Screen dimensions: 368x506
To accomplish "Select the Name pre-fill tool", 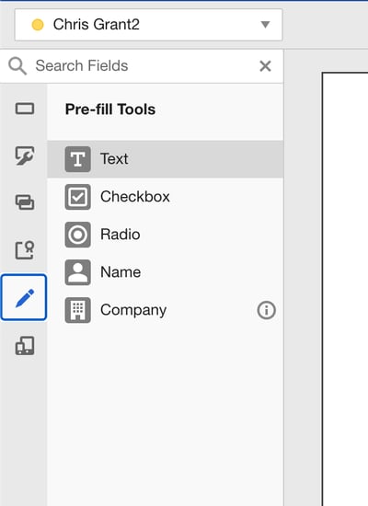I will coord(166,272).
